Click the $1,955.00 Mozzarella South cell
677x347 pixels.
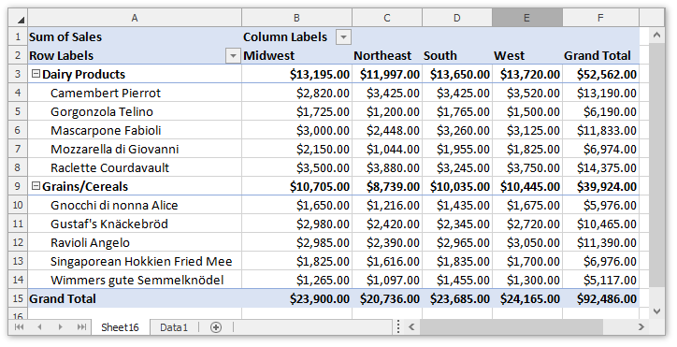tap(457, 149)
